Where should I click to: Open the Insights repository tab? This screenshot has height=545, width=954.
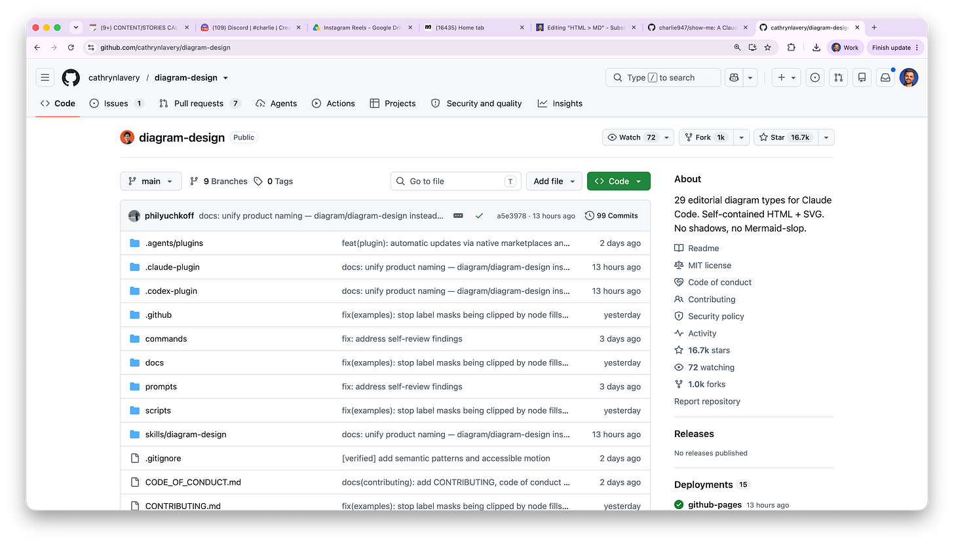coord(560,103)
